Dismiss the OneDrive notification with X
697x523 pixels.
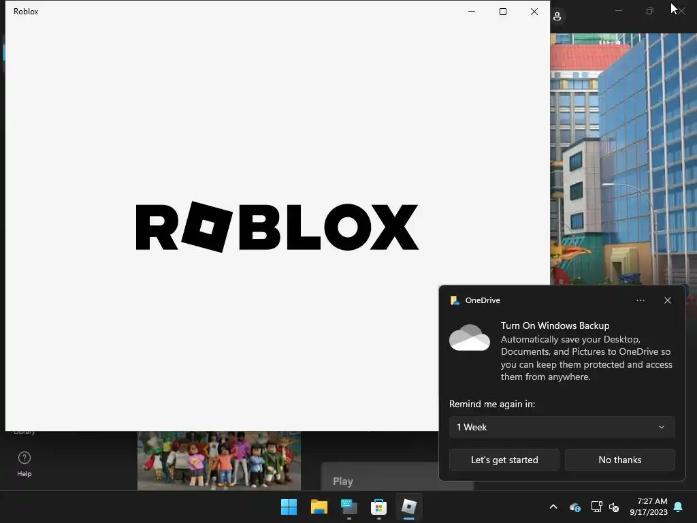[668, 300]
